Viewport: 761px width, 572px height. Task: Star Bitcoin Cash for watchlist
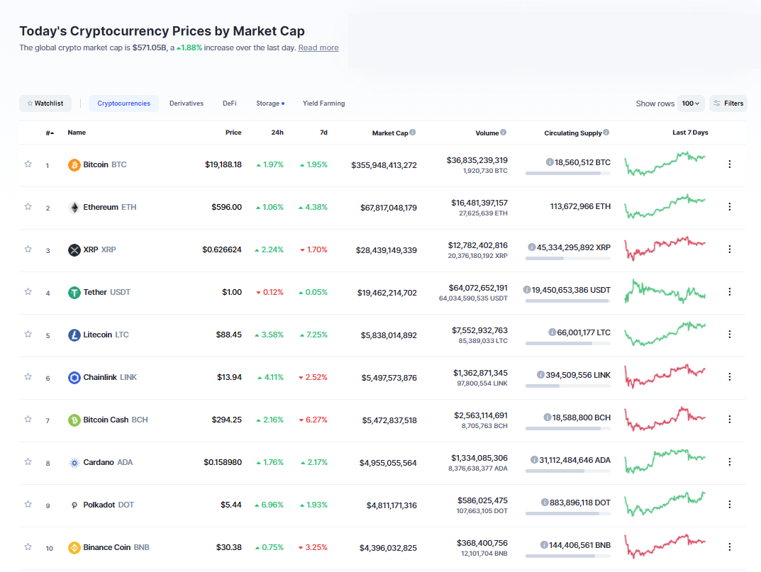pos(28,419)
